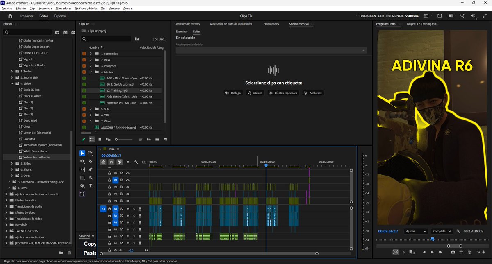This screenshot has width=492, height=264.
Task: Open the Archivo menu
Action: click(x=7, y=8)
